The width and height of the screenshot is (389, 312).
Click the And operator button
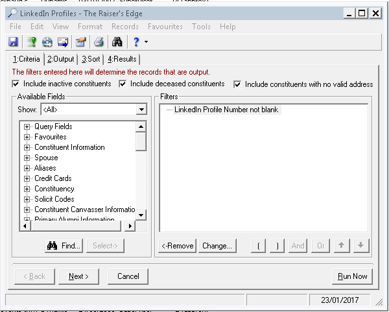pyautogui.click(x=298, y=246)
